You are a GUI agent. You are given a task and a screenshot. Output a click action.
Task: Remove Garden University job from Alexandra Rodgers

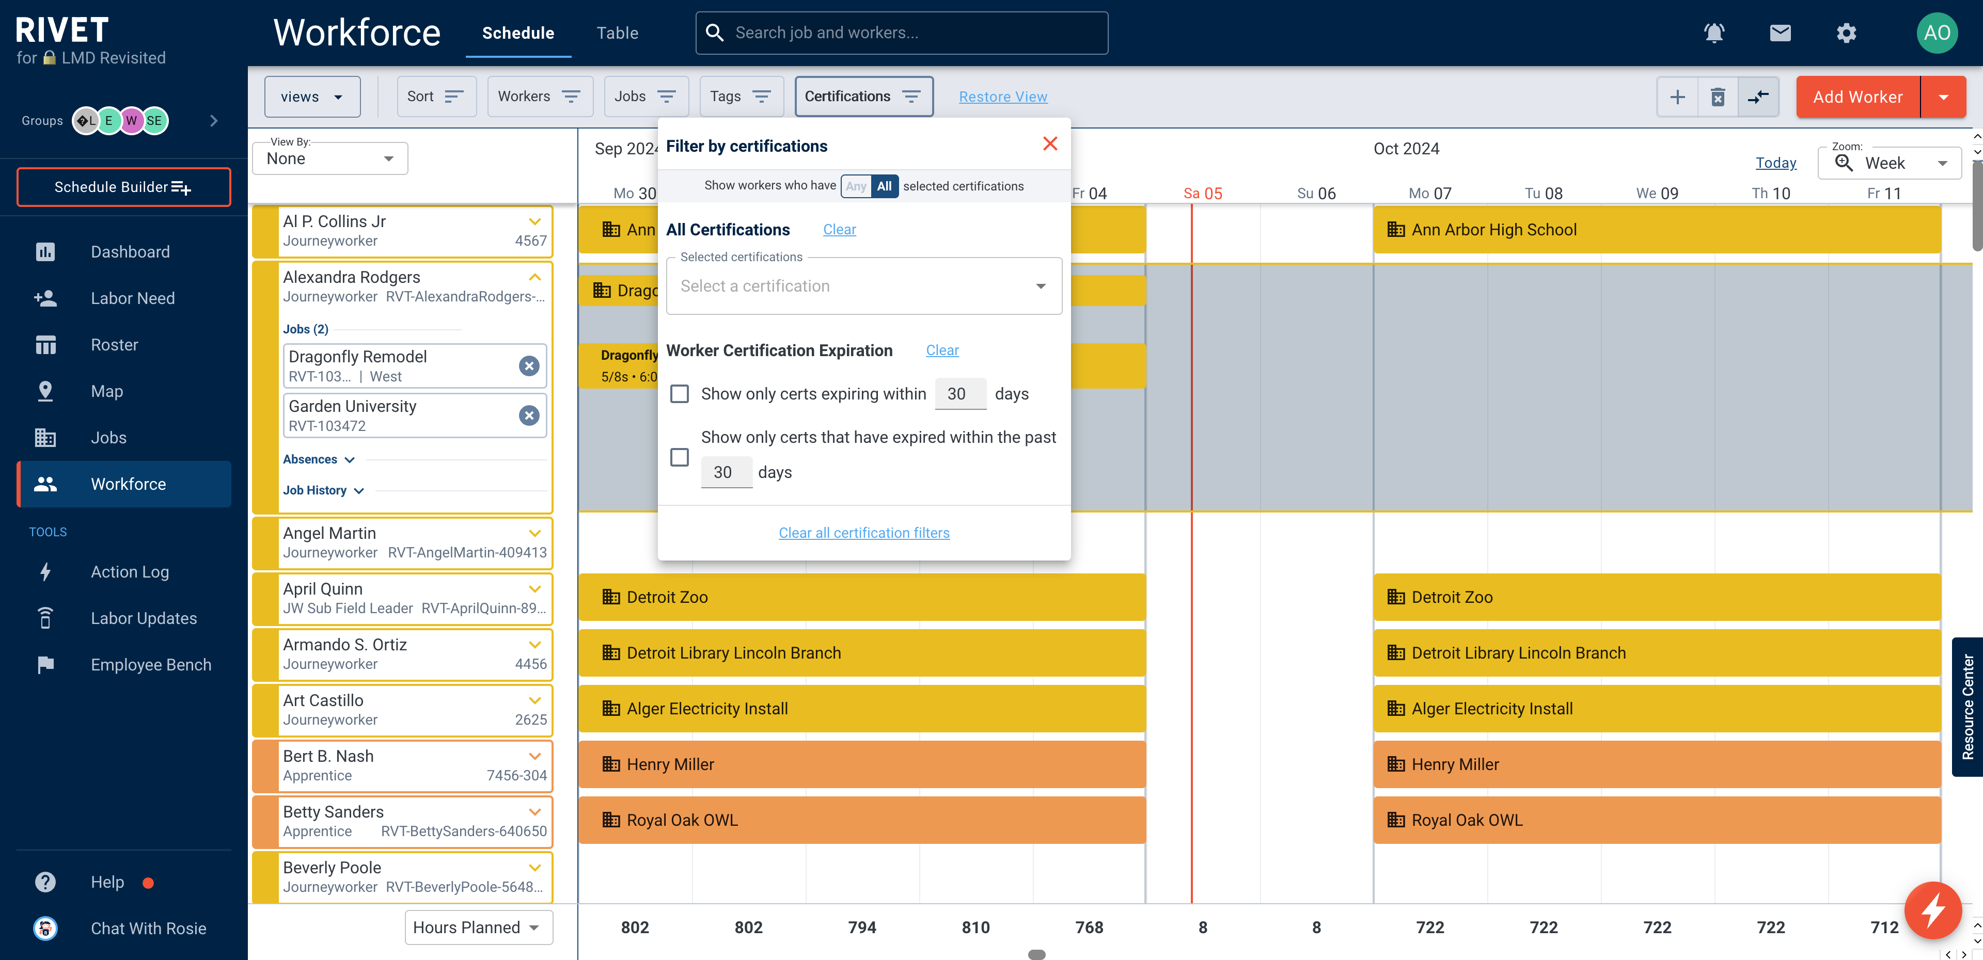pos(529,415)
